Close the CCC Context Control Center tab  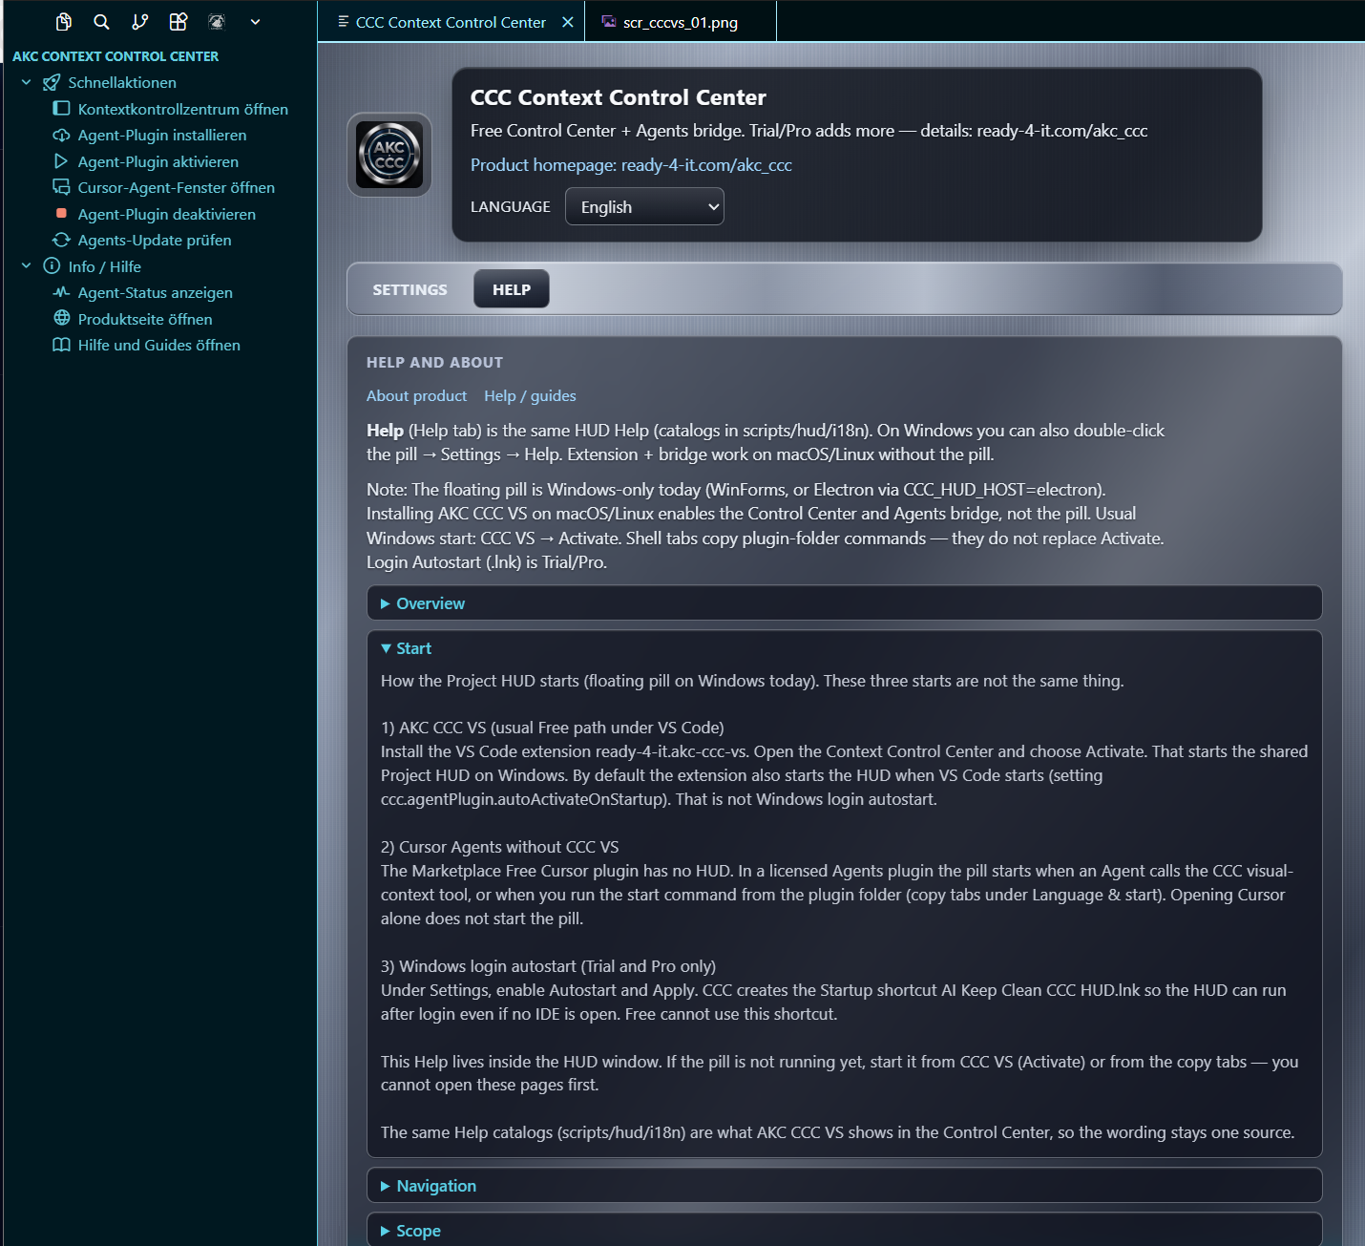click(x=568, y=22)
